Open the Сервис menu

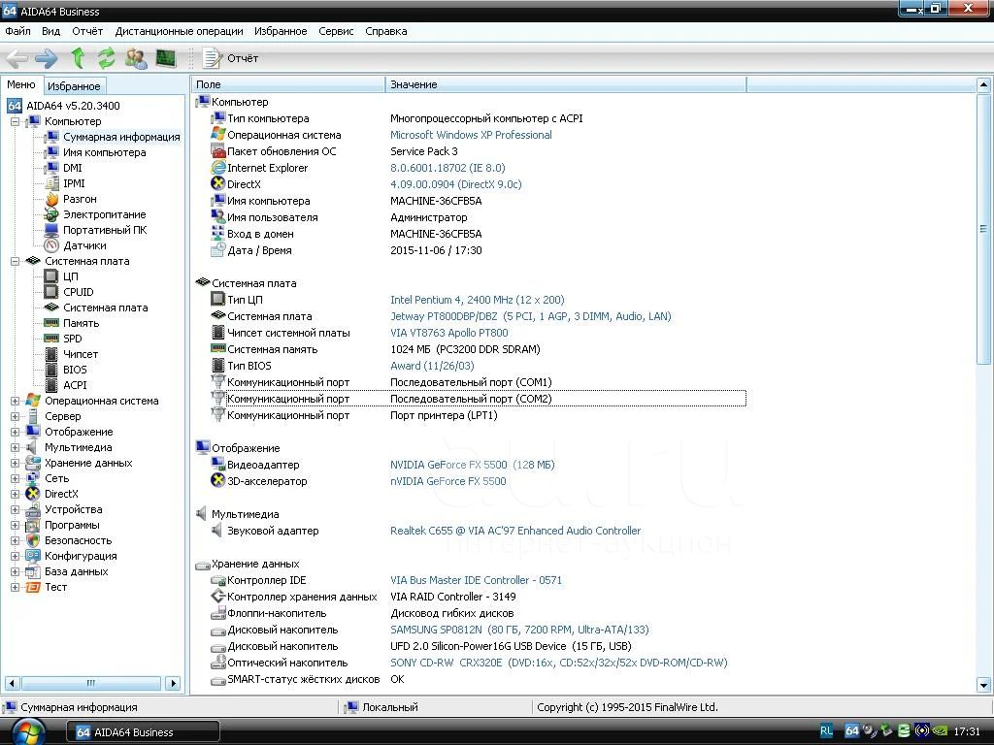[x=336, y=31]
